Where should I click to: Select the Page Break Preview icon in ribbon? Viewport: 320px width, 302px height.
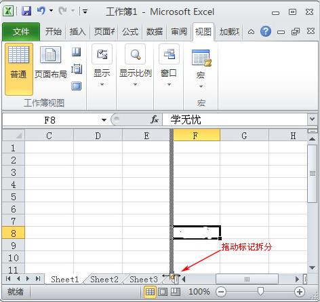(77, 52)
